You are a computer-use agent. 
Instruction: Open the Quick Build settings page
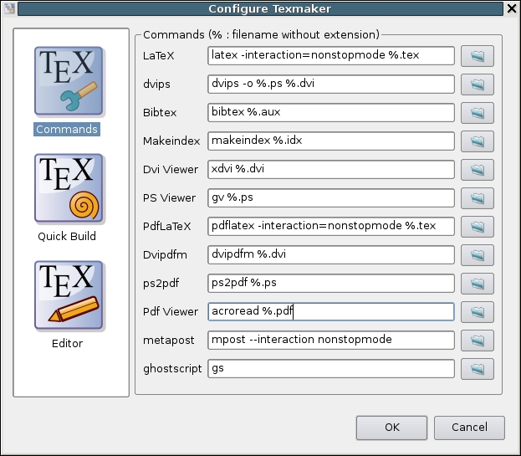point(68,187)
